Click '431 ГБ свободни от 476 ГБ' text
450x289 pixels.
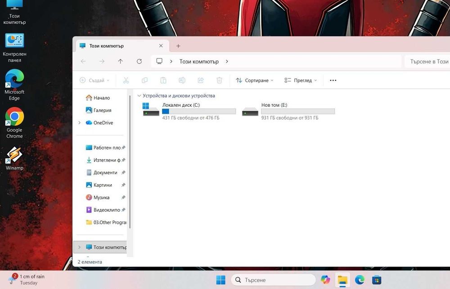[190, 118]
